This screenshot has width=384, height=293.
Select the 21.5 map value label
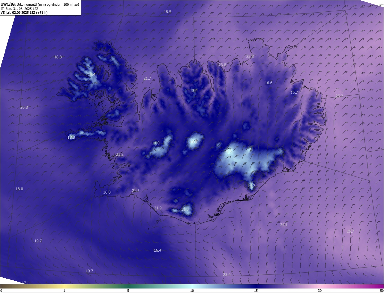[136, 191]
